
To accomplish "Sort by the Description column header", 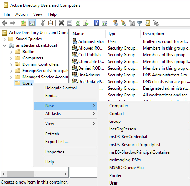I will click(x=165, y=34).
